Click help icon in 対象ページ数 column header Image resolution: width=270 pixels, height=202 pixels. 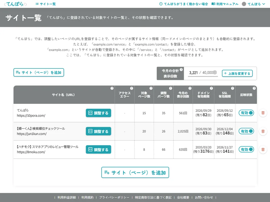(x=151, y=88)
